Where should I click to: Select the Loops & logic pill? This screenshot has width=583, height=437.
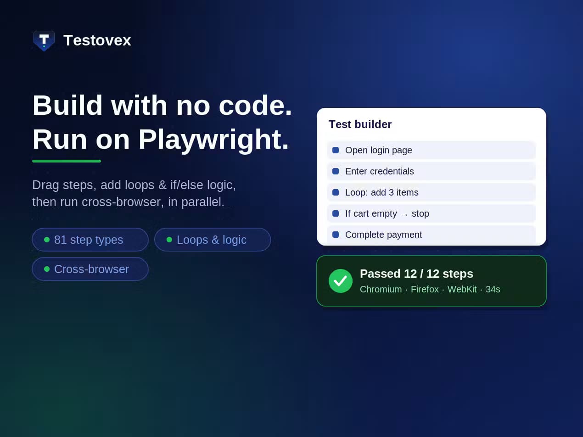(213, 240)
